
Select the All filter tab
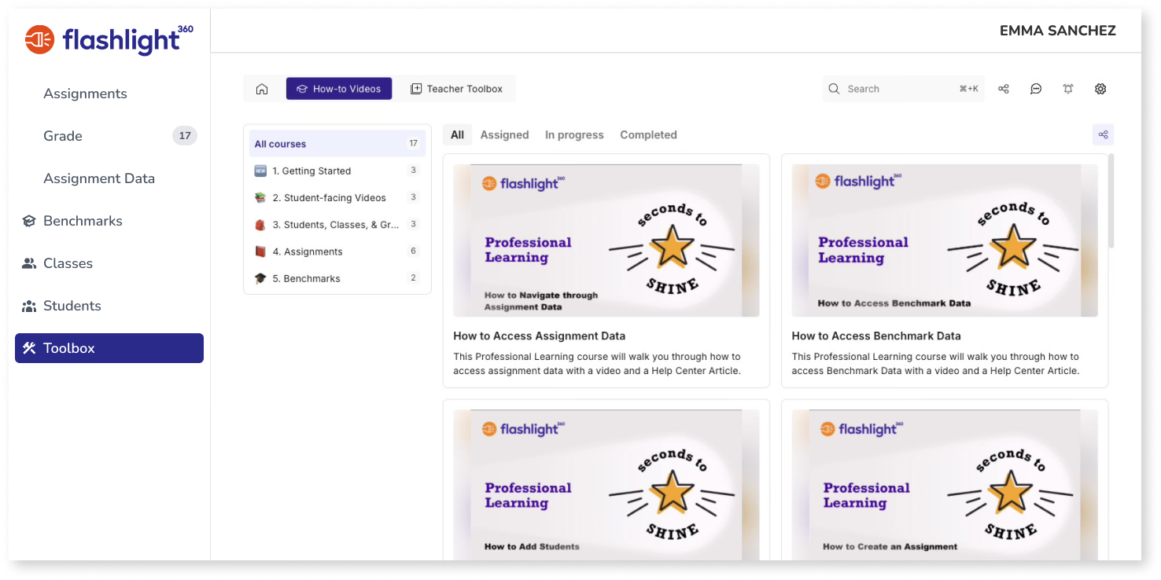point(457,134)
